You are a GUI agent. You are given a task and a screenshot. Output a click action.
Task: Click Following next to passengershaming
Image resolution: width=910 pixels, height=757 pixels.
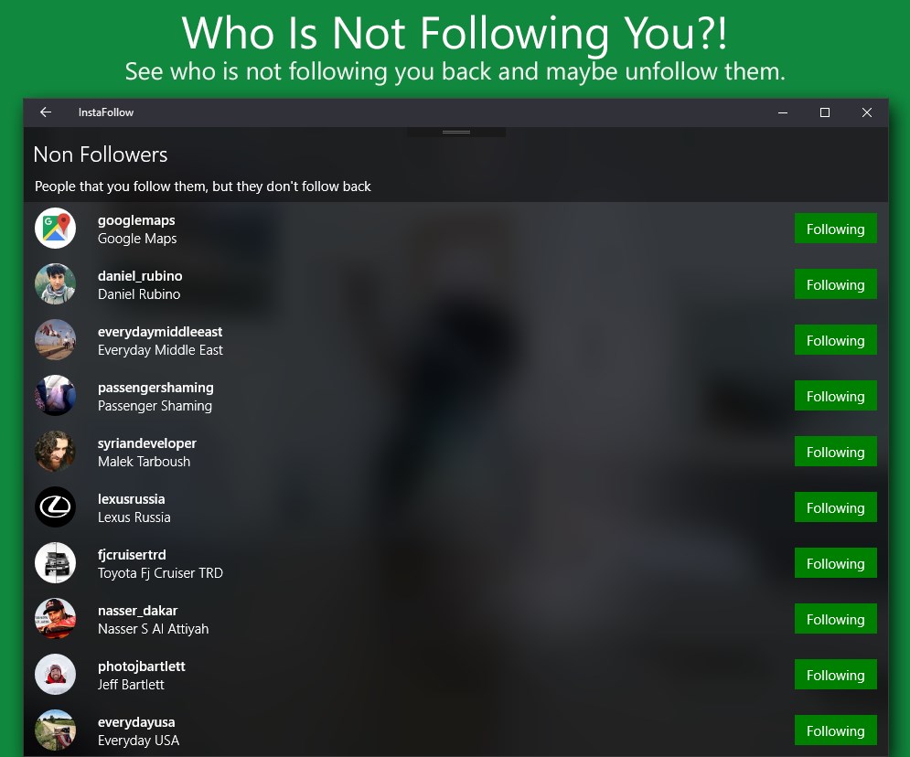[835, 396]
